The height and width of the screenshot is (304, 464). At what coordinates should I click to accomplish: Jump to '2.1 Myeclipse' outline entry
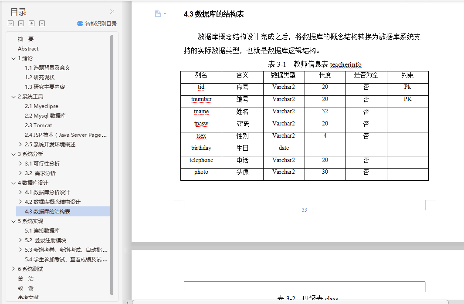click(41, 106)
